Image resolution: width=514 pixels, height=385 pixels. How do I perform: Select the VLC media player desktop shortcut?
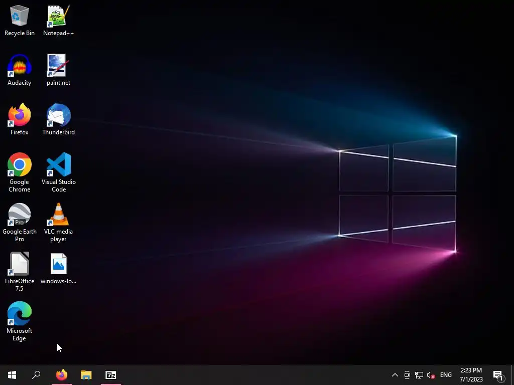[58, 222]
